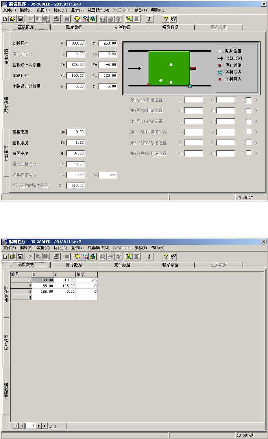
Task: Tick checkbox for 第2-3号BOC标记位置
Action: pyautogui.click(x=248, y=153)
